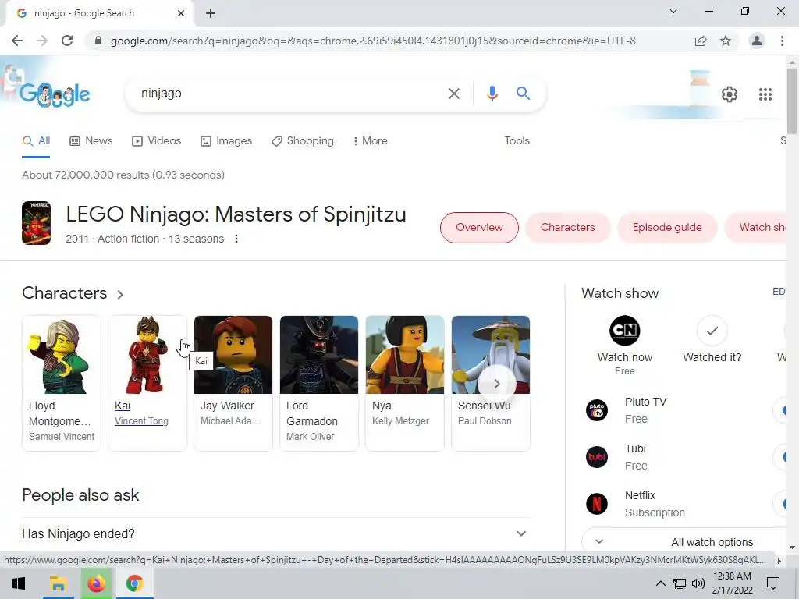Select the Episode guide chip
Image resolution: width=799 pixels, height=599 pixels.
[667, 228]
